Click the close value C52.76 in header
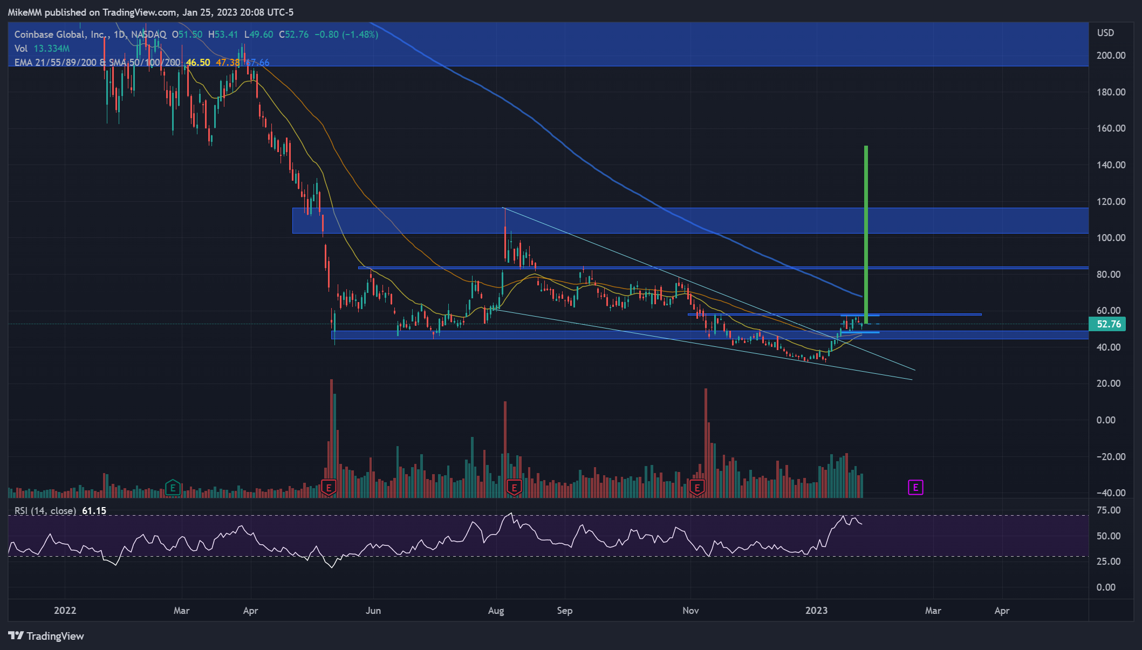 [294, 35]
